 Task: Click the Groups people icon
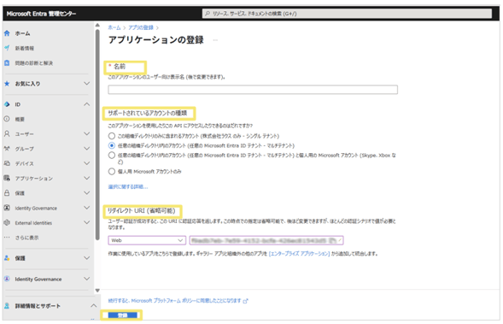(x=7, y=149)
